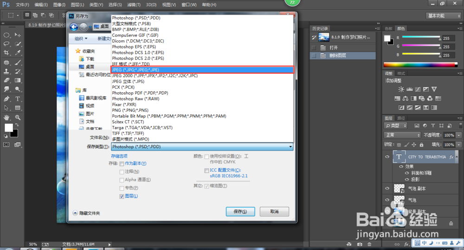Click the color spectrum ramp
This screenshot has width=464, height=250.
click(420, 65)
